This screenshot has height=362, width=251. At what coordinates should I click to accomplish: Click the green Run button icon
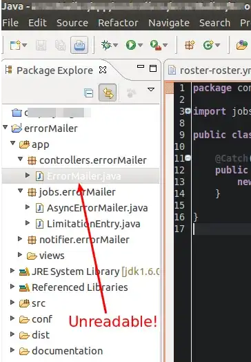[x=131, y=45]
